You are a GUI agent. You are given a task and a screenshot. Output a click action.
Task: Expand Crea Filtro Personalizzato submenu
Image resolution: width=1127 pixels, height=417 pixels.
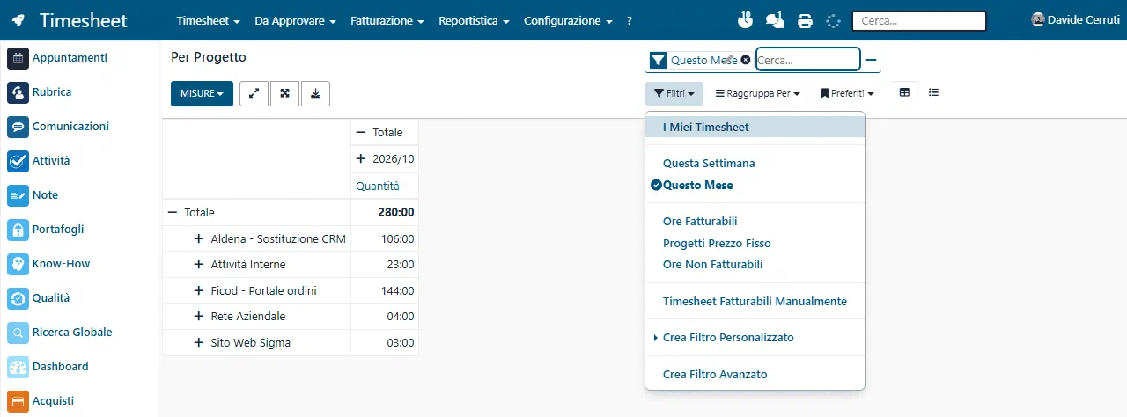coord(728,338)
